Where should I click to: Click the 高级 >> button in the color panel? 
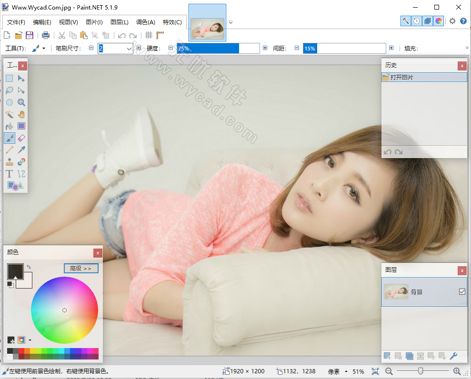coord(80,268)
